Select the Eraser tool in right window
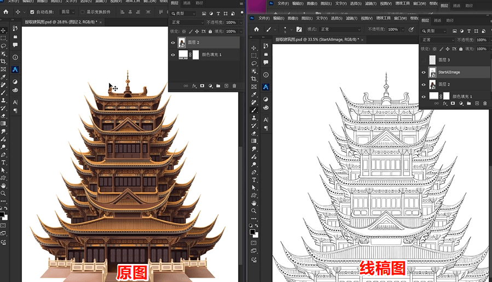Screen dimensions: 492x282 pyautogui.click(x=254, y=133)
